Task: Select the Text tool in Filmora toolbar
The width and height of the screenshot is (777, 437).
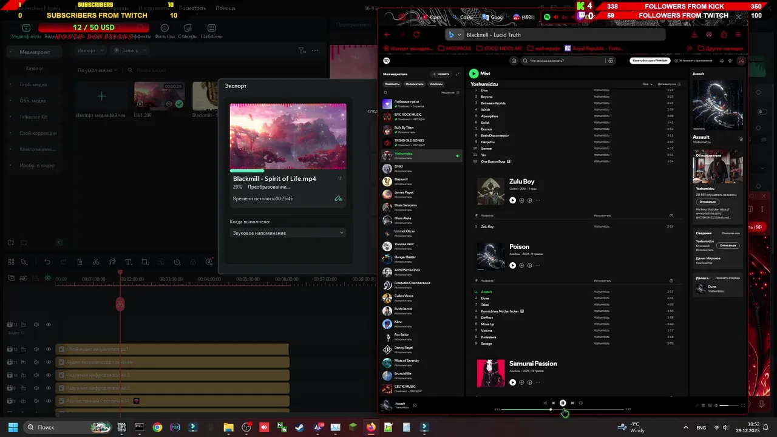Action: [128, 262]
